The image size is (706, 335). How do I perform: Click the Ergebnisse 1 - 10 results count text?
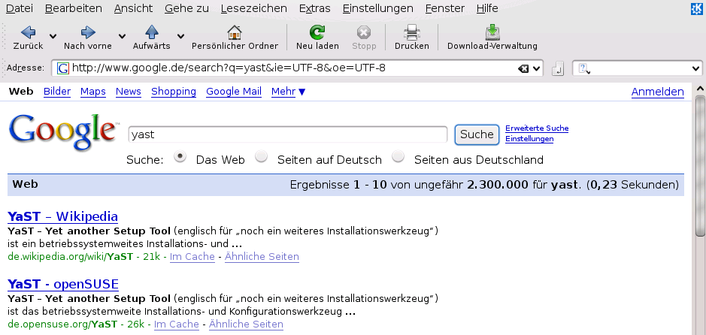[x=484, y=185]
